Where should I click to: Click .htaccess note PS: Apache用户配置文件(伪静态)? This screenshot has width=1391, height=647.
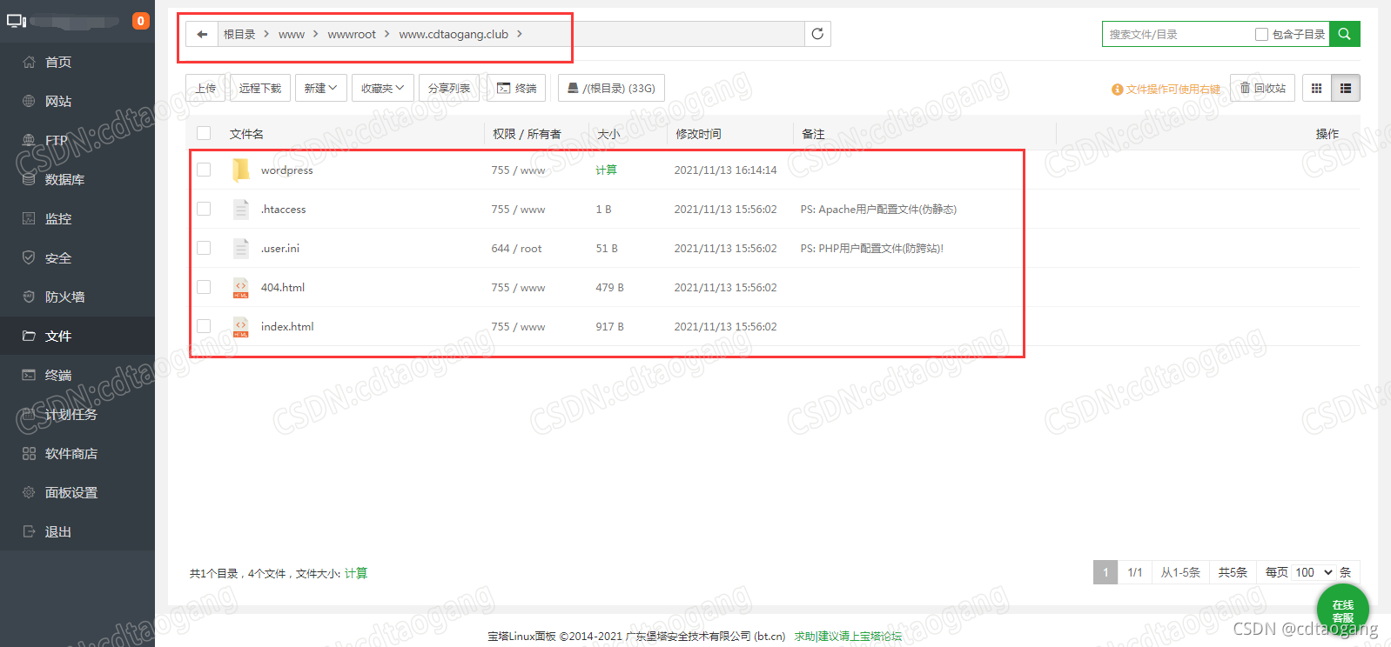(x=878, y=210)
